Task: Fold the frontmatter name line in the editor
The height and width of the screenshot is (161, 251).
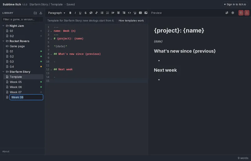Action: (51, 31)
